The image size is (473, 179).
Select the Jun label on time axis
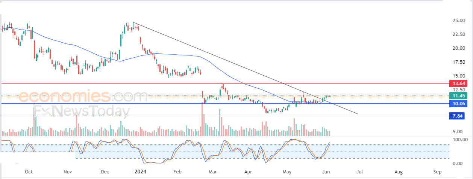[326, 172]
